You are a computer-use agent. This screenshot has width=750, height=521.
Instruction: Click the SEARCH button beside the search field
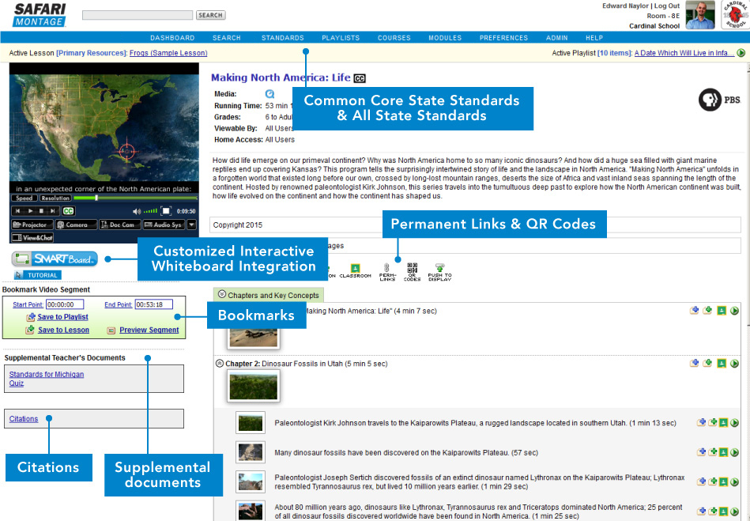(x=210, y=15)
